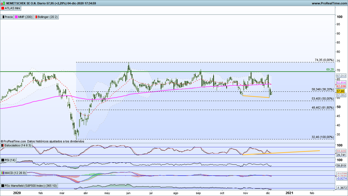Click the magenta color square of MMP (200)
The width and height of the screenshot is (348, 196).
point(16,17)
